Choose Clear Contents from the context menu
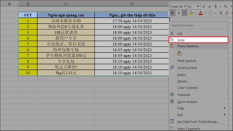 (x=198, y=88)
